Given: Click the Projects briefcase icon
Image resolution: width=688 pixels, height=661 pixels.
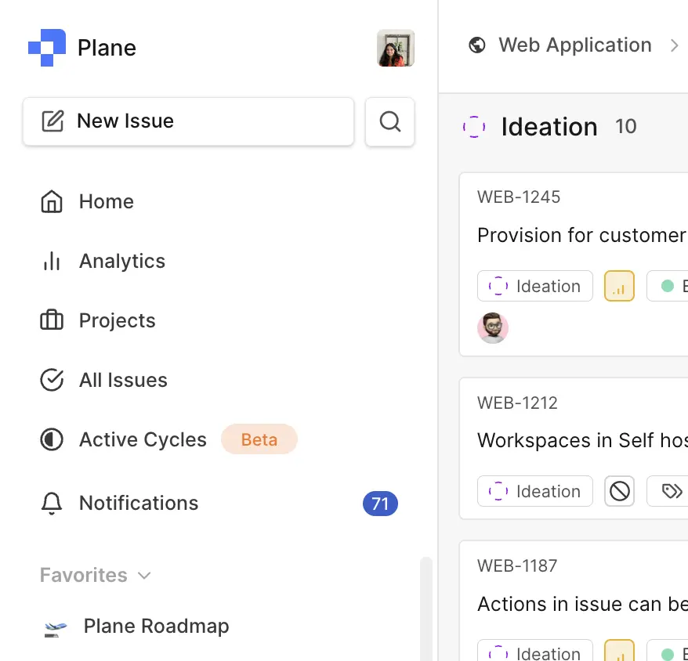Looking at the screenshot, I should click(52, 321).
